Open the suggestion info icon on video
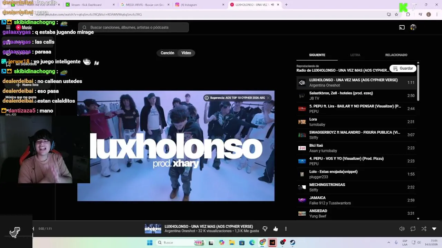This screenshot has height=248, width=442. click(x=206, y=98)
